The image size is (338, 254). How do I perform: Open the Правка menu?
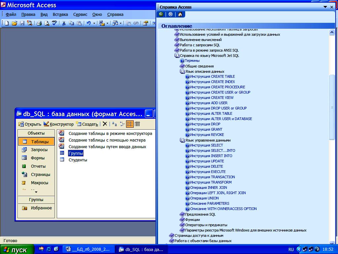pos(28,15)
